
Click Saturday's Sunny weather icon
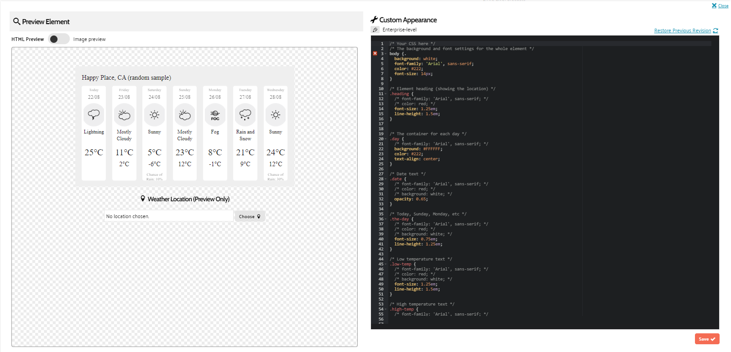154,115
